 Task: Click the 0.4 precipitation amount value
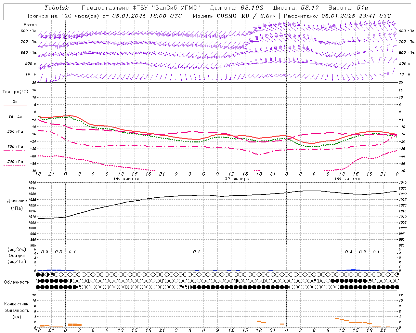pyautogui.click(x=349, y=252)
